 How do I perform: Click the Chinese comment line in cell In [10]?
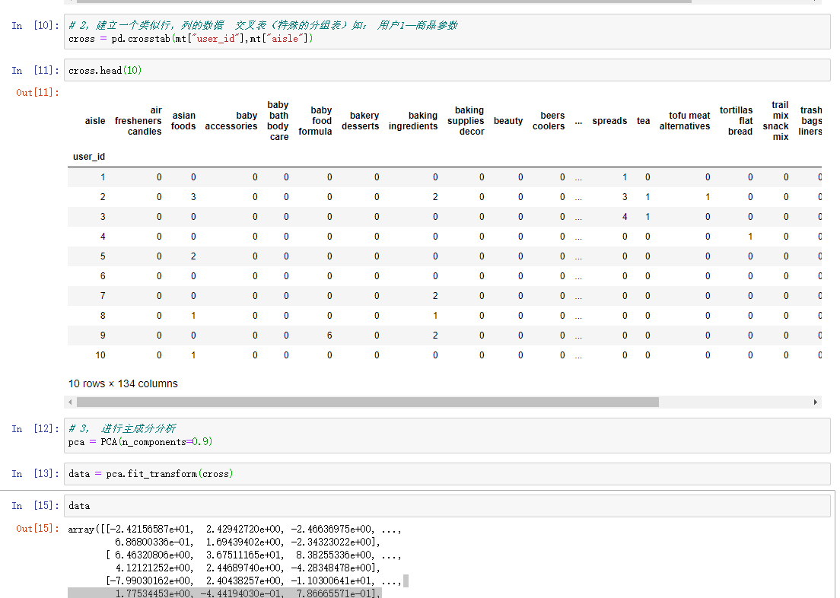coord(263,25)
